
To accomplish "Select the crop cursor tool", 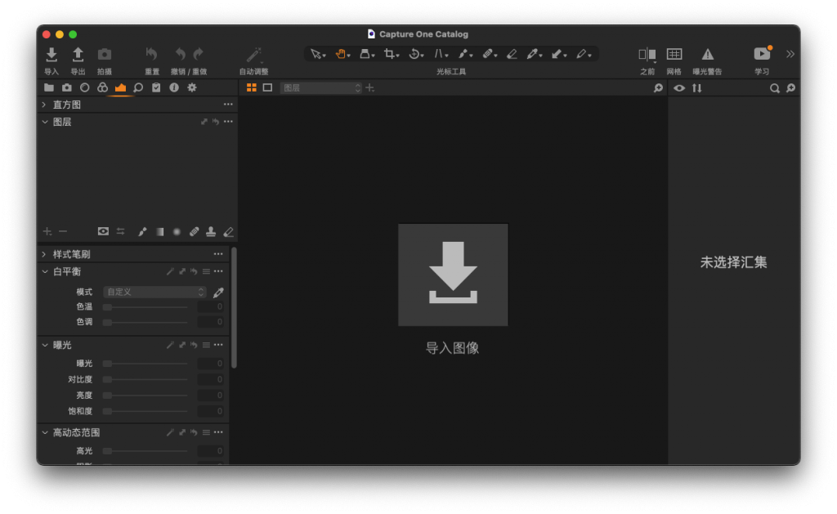I will [x=392, y=54].
